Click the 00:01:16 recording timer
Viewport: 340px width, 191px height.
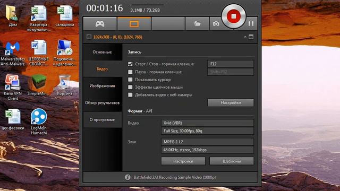(x=105, y=8)
